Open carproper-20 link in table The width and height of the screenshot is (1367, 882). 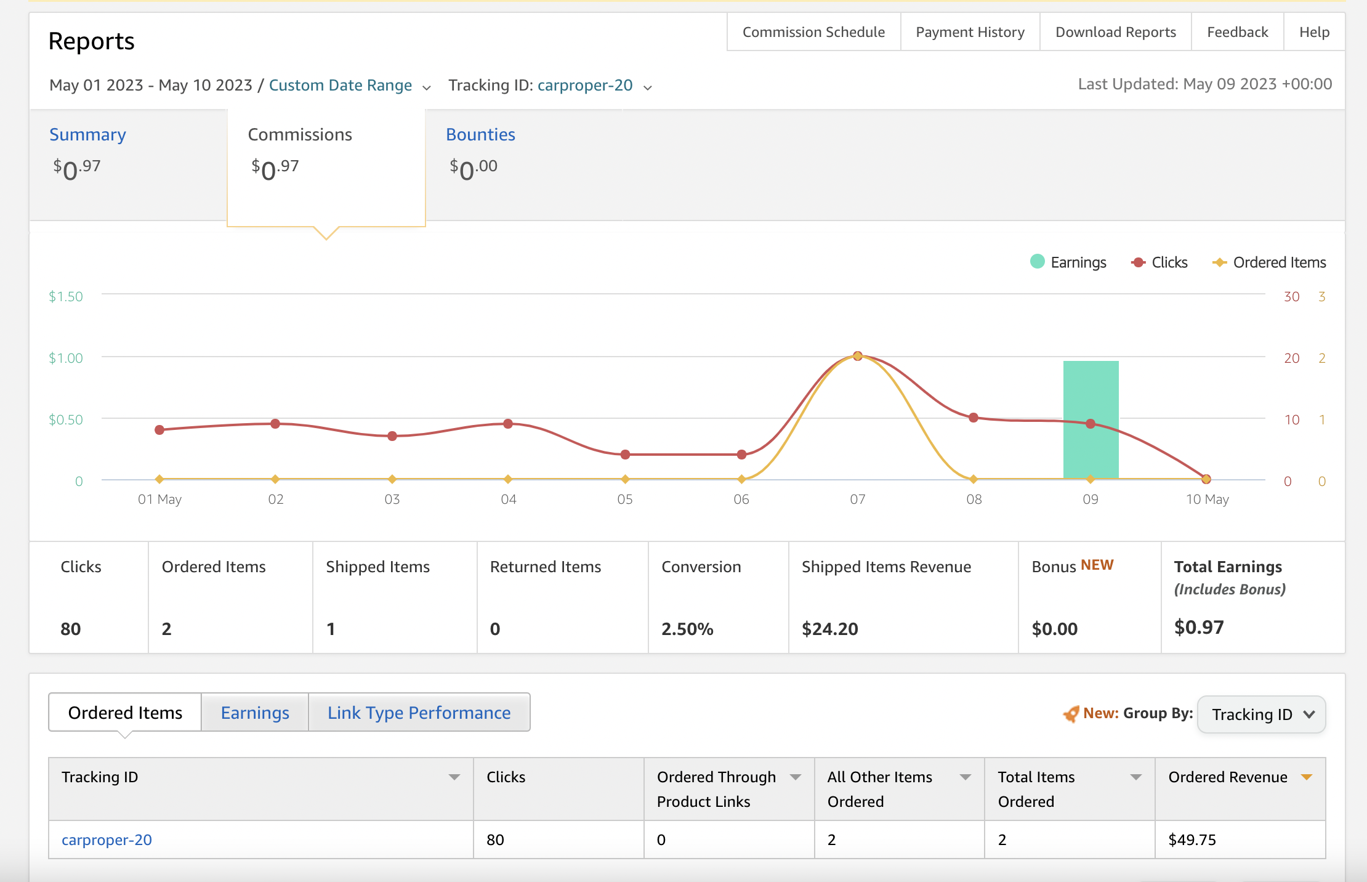point(107,840)
